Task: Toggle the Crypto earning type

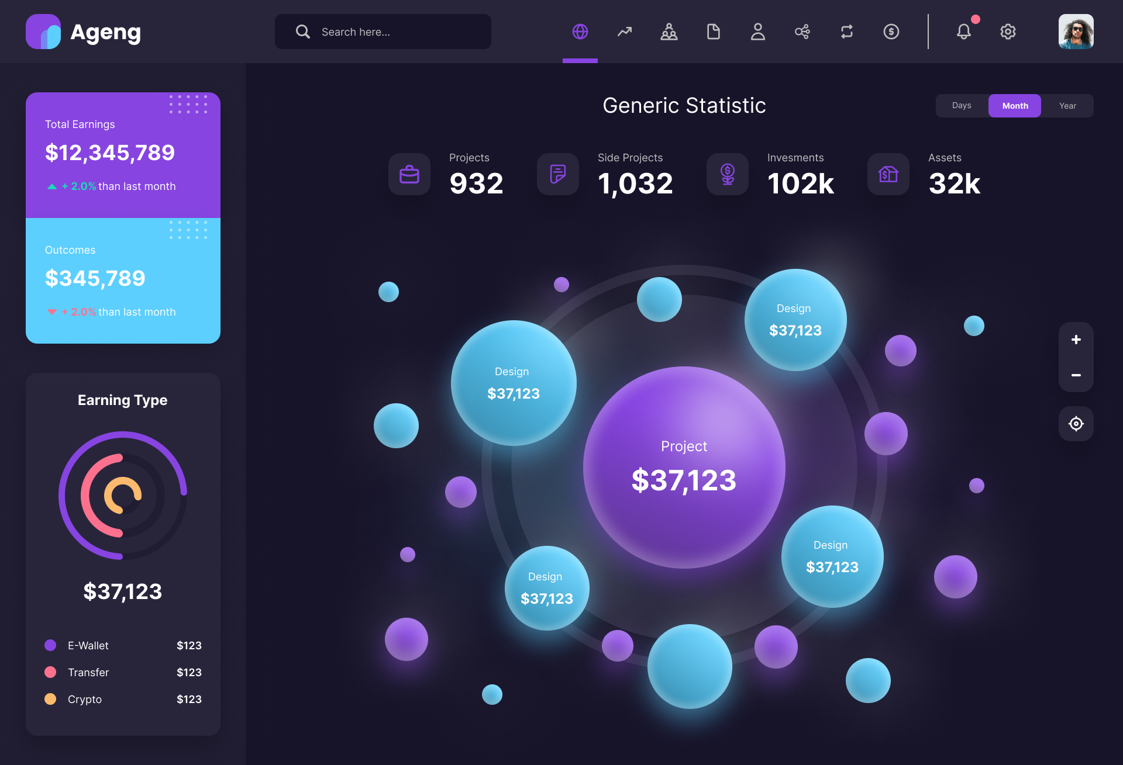Action: point(84,699)
